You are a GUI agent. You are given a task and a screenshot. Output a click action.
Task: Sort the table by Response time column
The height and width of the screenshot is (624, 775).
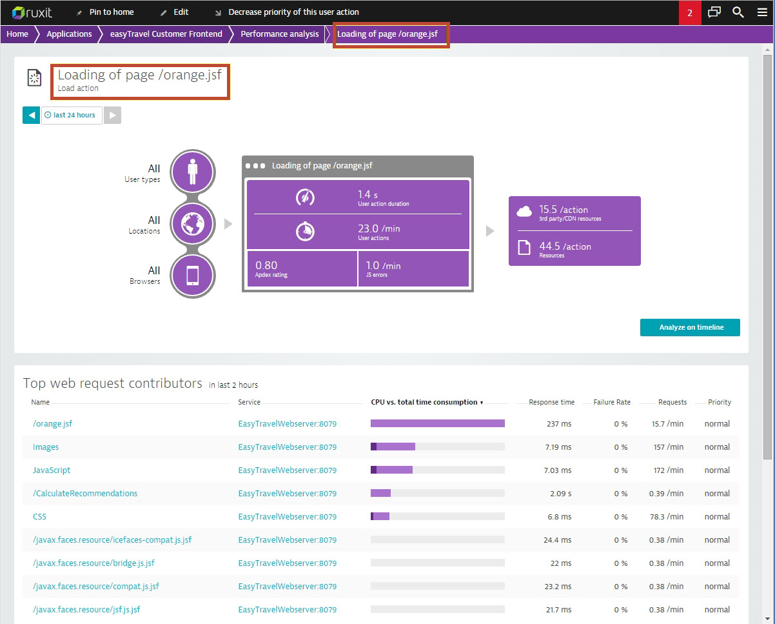[x=551, y=402]
